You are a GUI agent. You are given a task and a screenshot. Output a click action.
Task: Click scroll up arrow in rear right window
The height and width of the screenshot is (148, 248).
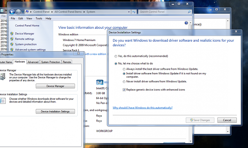[x=228, y=21]
